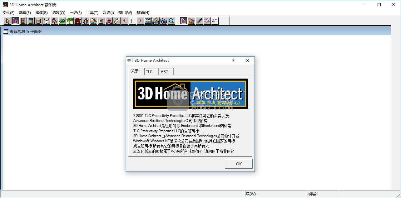Screen dimensions: 401x198
Task: Go down one floor with left arrow
Action: 125,21
